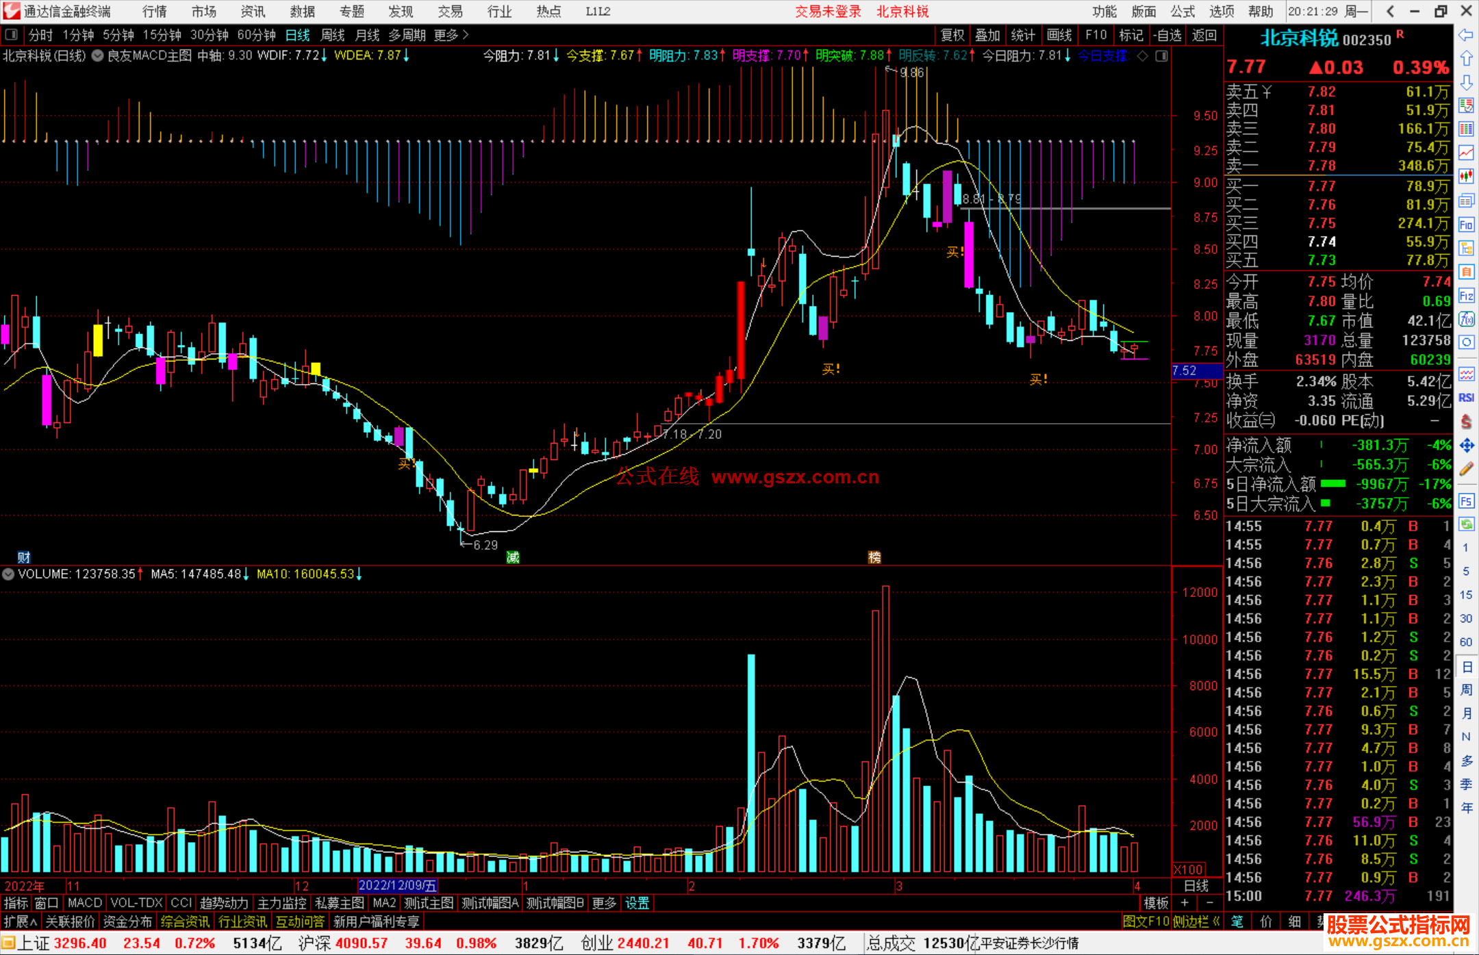Open the VOLUME indicator dropdown circle
This screenshot has height=955, width=1479.
8,574
